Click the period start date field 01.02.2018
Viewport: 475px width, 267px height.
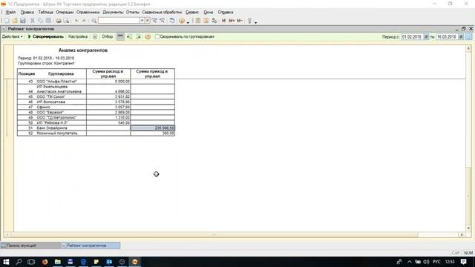pyautogui.click(x=412, y=36)
